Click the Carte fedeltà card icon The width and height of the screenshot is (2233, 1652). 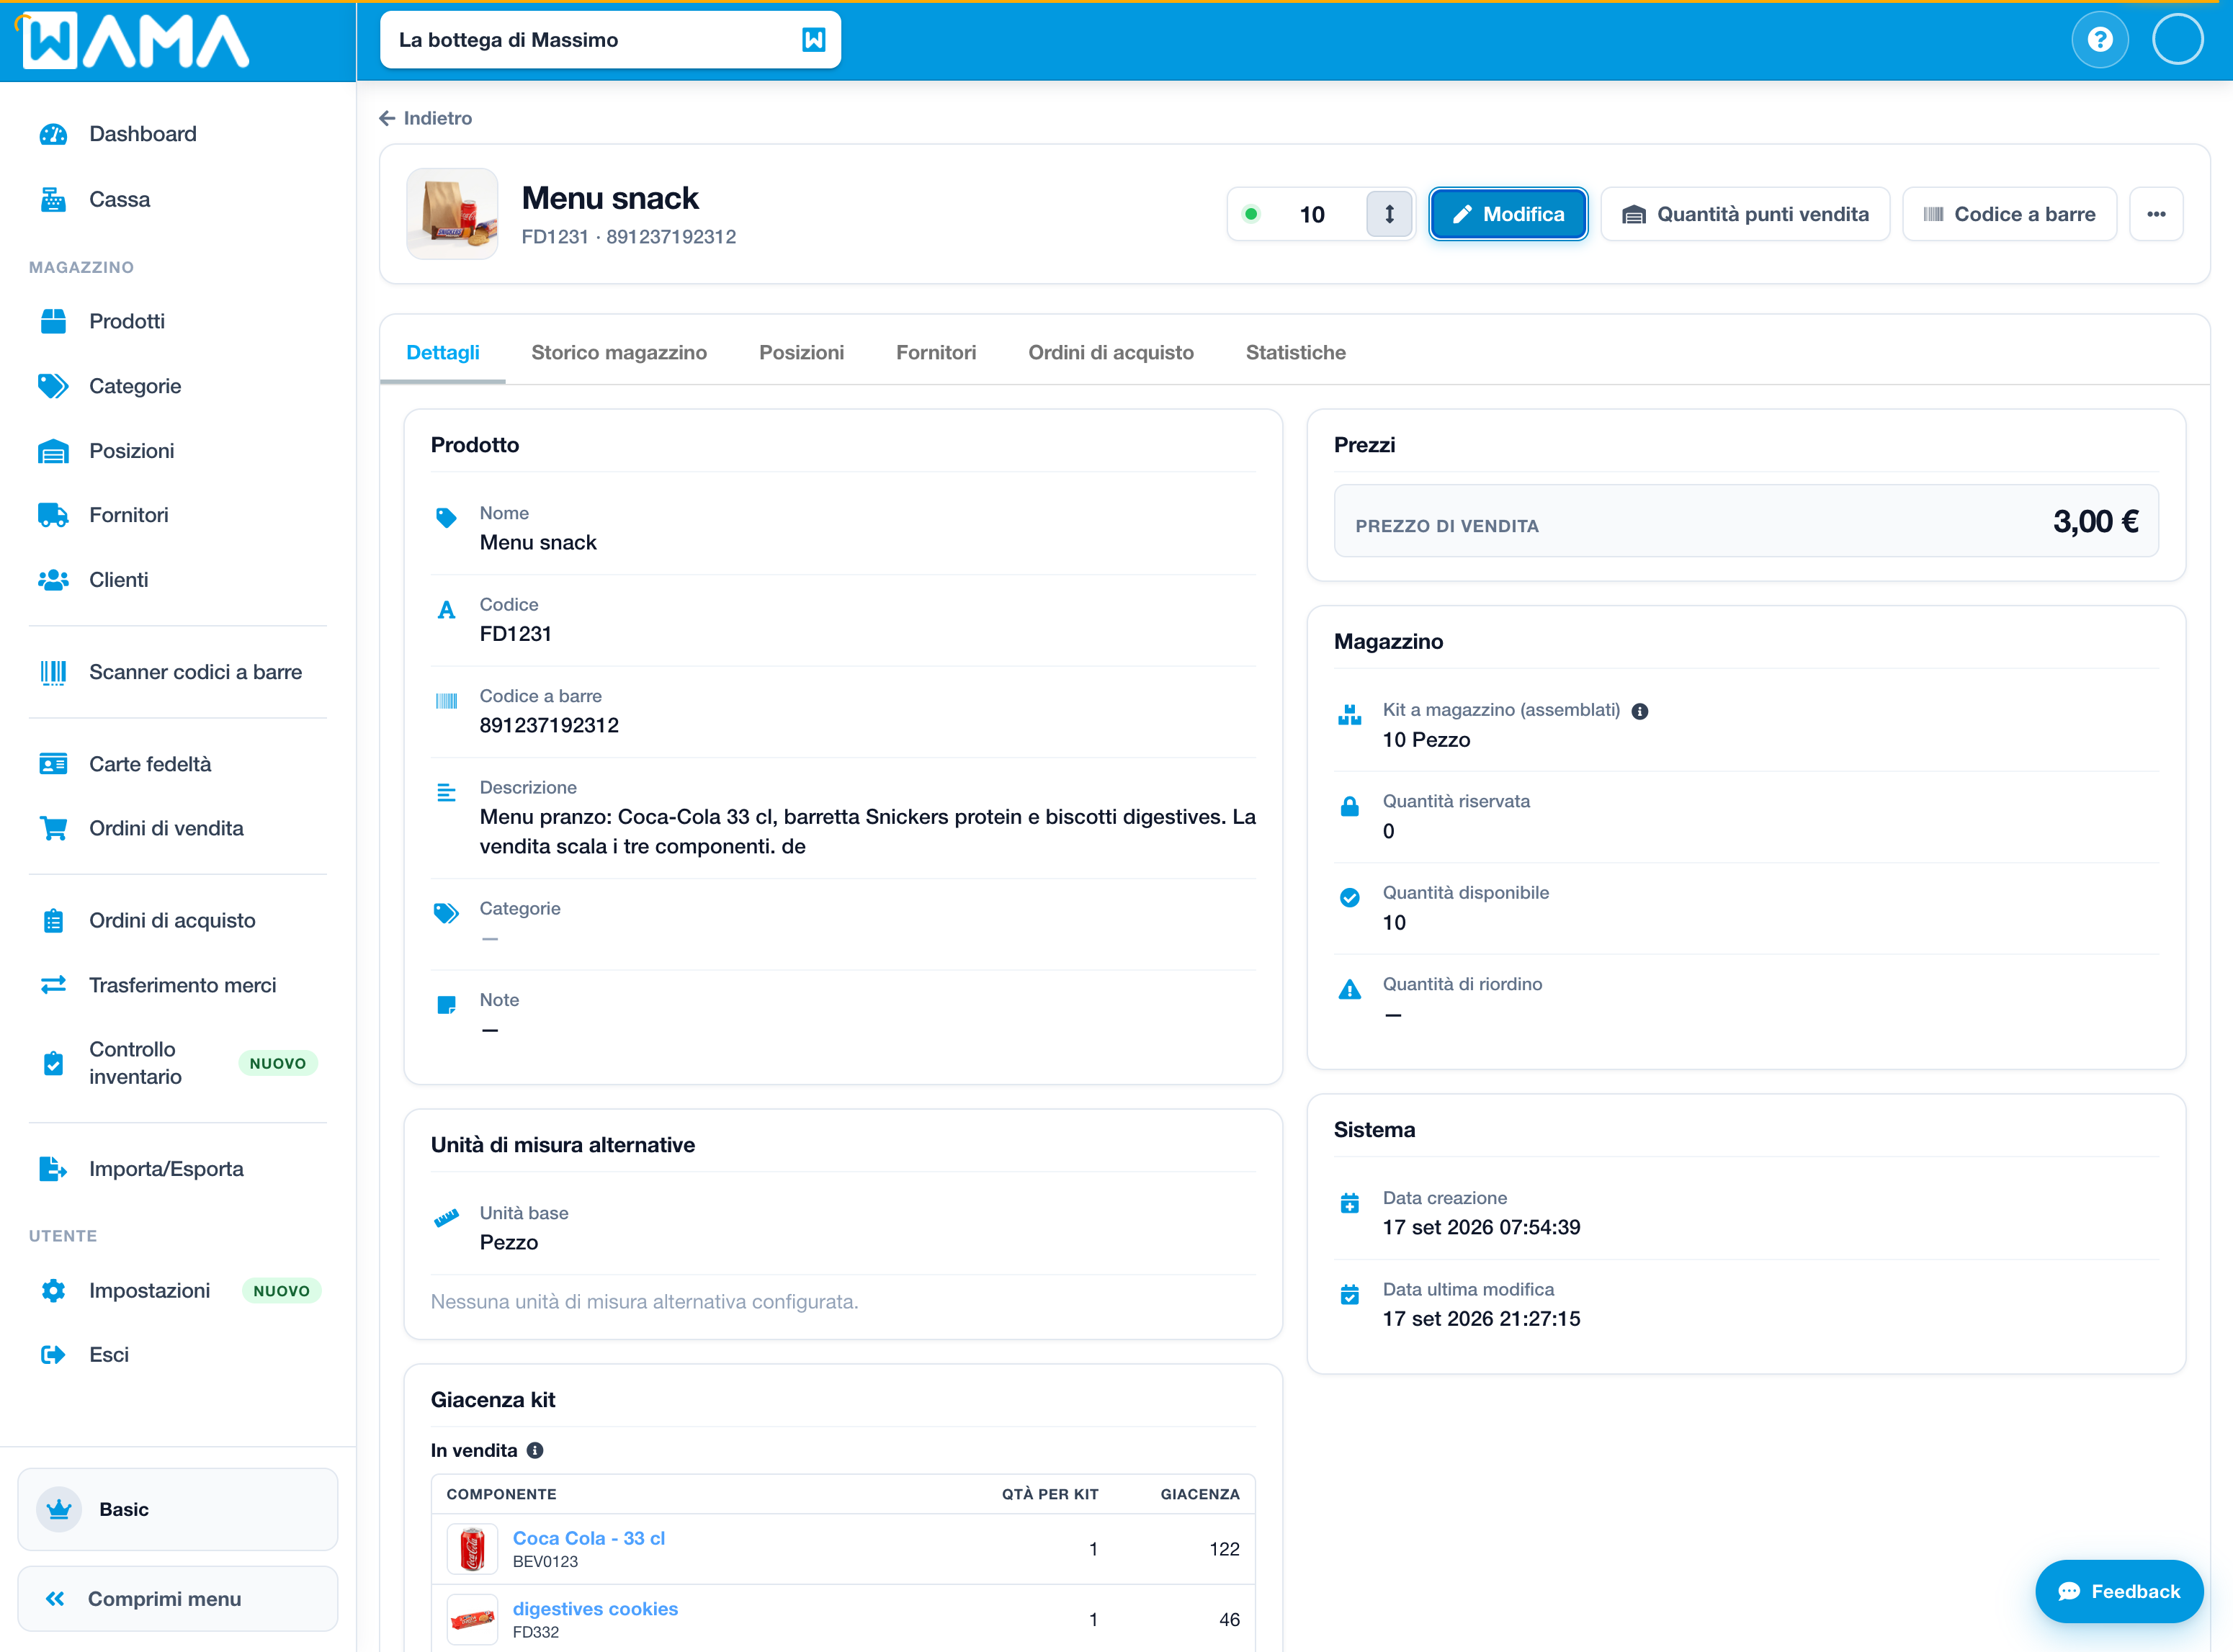click(53, 764)
